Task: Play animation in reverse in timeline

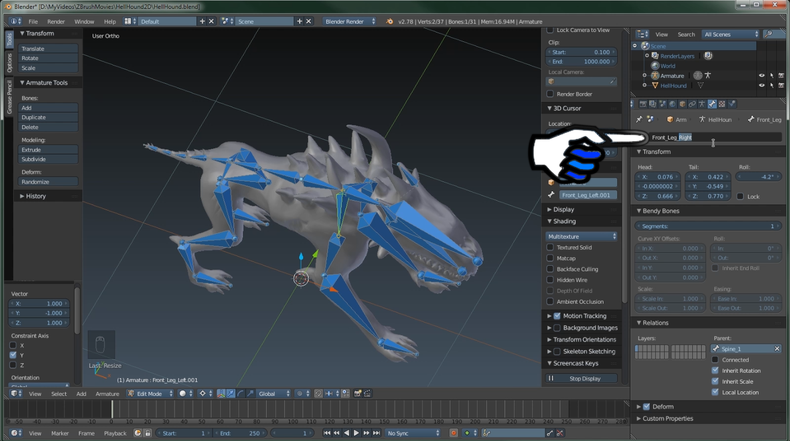Action: coord(346,433)
